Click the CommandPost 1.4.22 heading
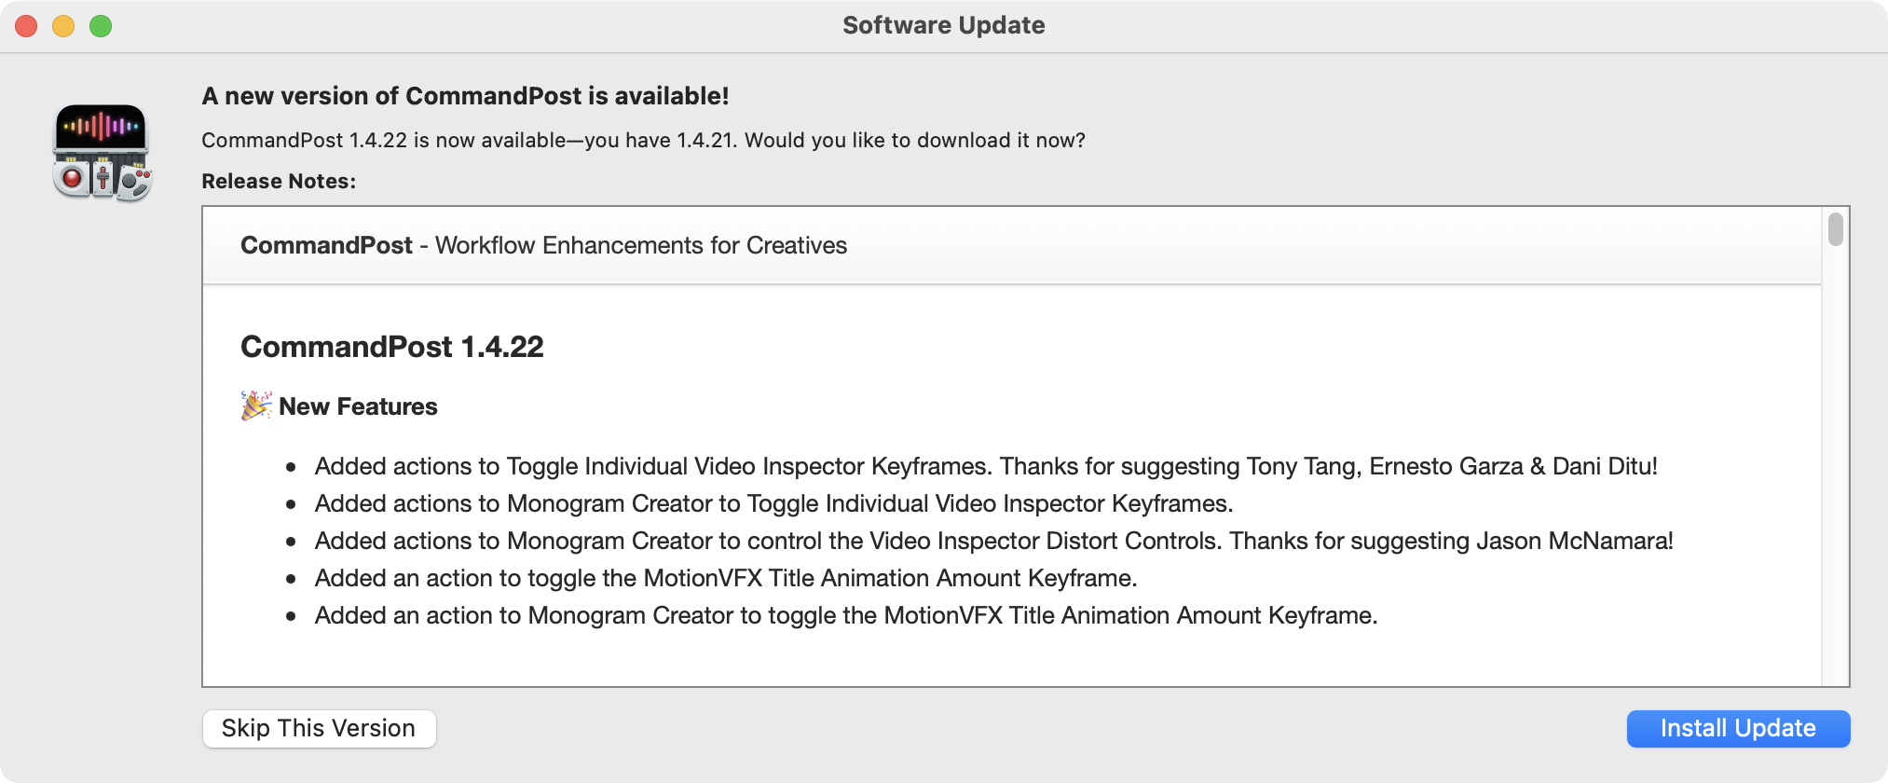 coord(391,347)
